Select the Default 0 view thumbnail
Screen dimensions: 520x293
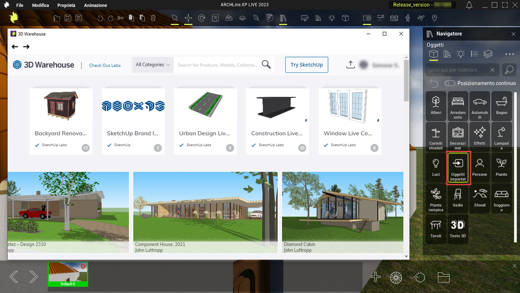(68, 274)
